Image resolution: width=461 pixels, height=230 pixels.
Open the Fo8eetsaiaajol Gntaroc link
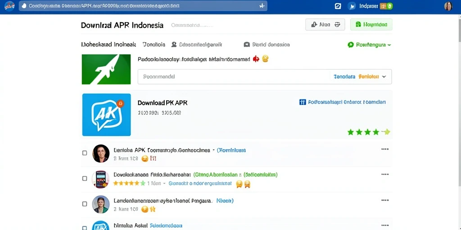tap(347, 102)
